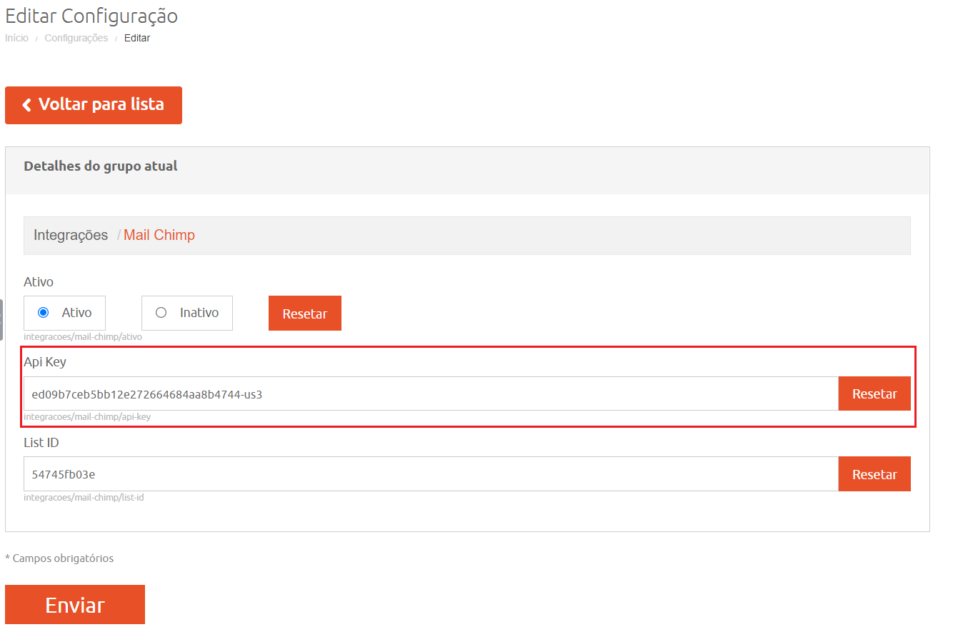953x642 pixels.
Task: Click the Voltar para lista button
Action: pyautogui.click(x=94, y=105)
